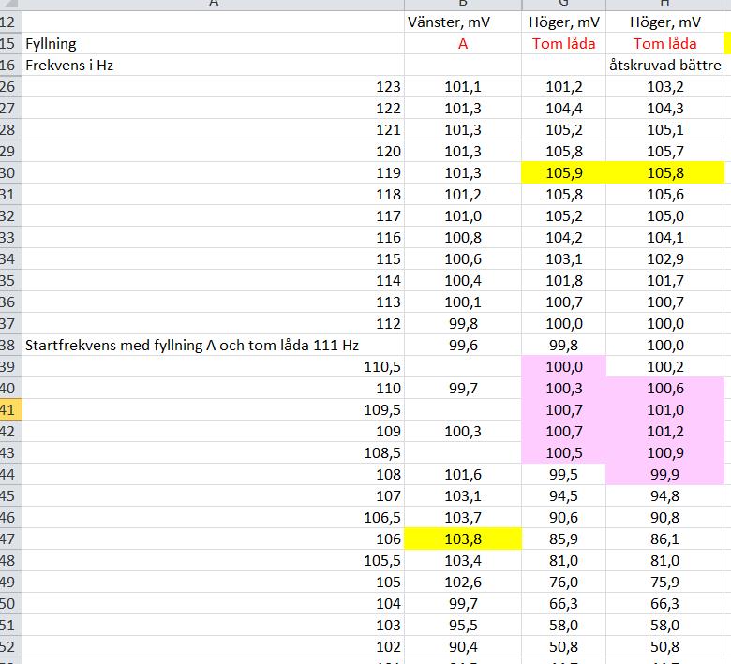Click the highlighted row 41 header

tap(9, 409)
